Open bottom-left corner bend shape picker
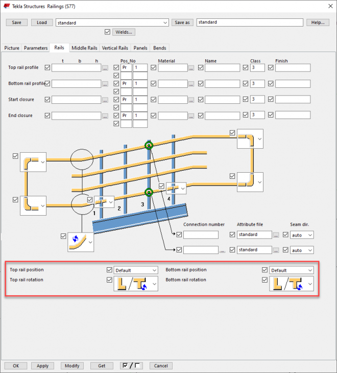Viewport: 337px width, 373px height. pos(33,206)
